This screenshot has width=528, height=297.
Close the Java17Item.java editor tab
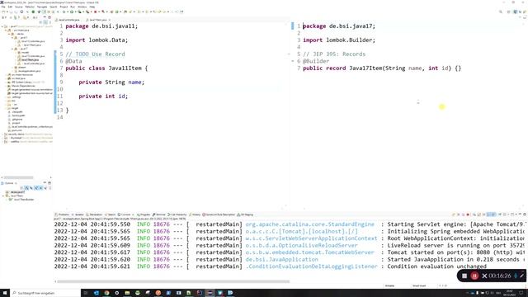pos(110,20)
